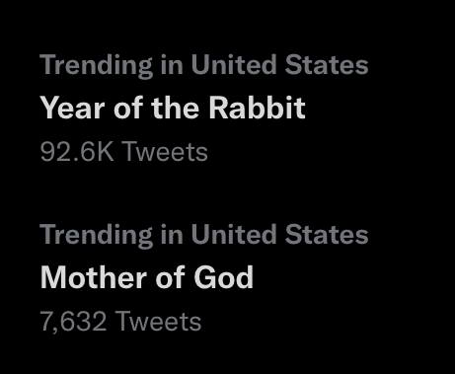
Task: Open the Year of the Rabbit trend
Action: point(173,108)
